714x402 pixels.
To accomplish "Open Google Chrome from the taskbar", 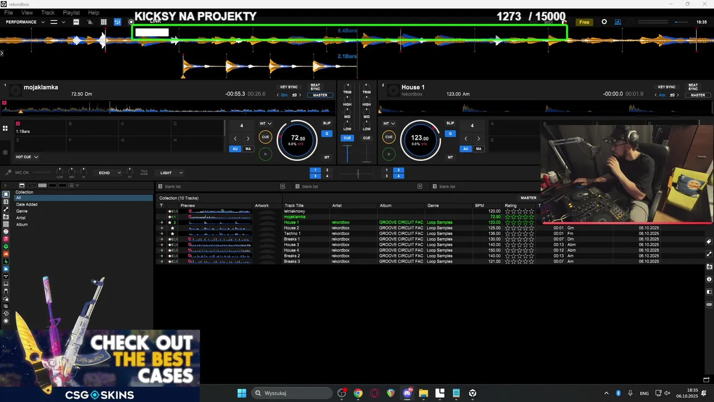I will point(358,393).
